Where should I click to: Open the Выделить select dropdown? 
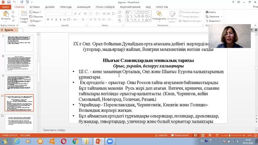213,21
